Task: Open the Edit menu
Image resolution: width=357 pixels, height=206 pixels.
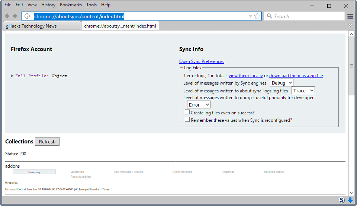Action: pos(19,5)
